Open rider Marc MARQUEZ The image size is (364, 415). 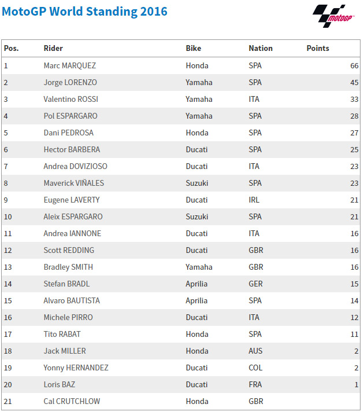click(70, 66)
